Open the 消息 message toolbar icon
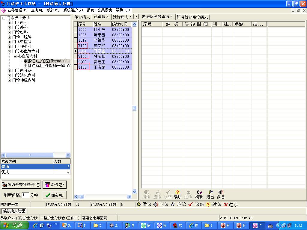Viewport: 307px width, 230px height. click(221, 194)
